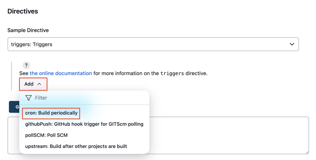Click the chevron arrow of Sample Directive select
This screenshot has width=316, height=160.
(292, 44)
